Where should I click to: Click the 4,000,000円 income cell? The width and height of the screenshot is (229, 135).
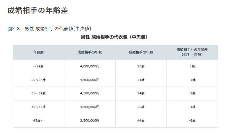pyautogui.click(x=90, y=66)
